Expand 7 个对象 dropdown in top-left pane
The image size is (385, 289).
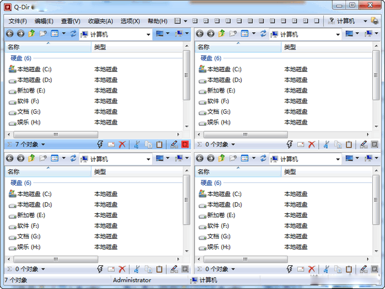(43, 144)
